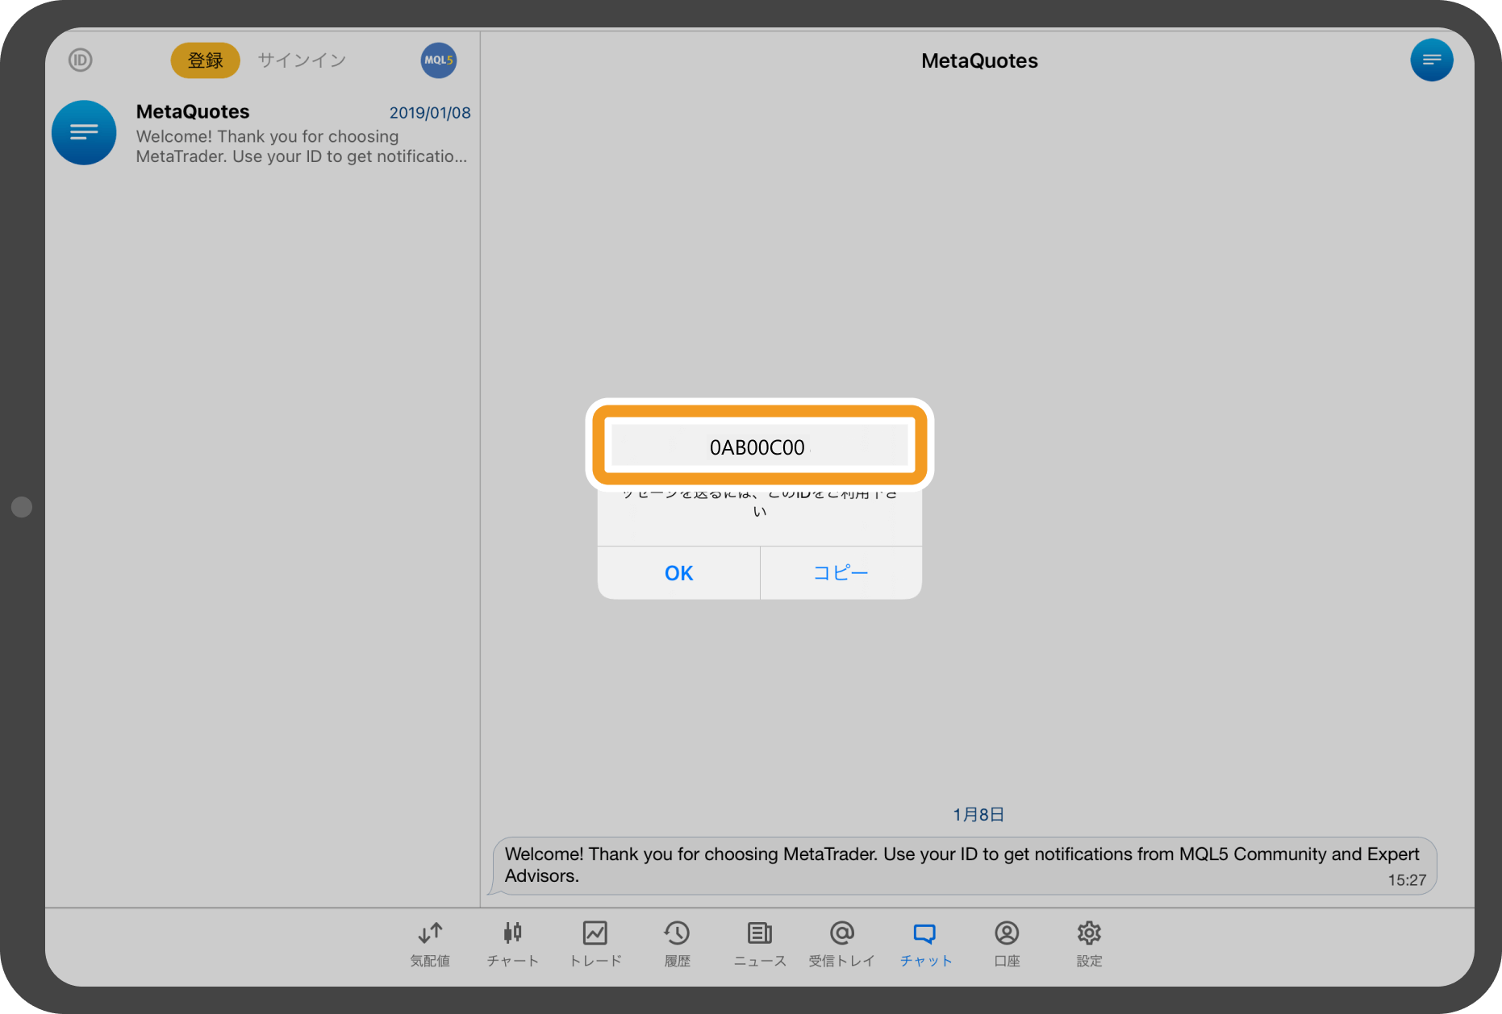Confirm the dialog with OK

pos(678,573)
